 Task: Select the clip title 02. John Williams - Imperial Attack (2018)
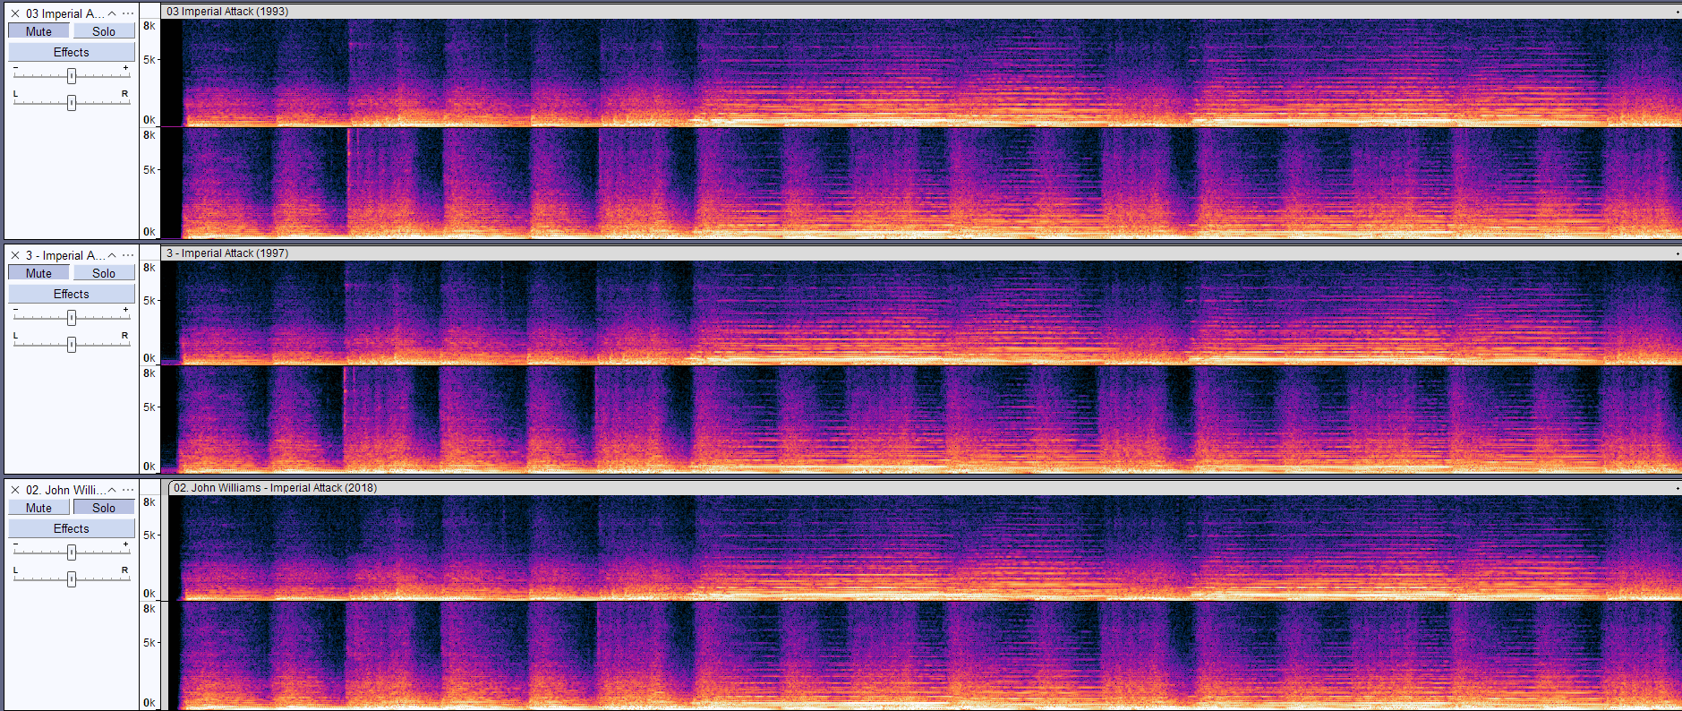[x=276, y=488]
